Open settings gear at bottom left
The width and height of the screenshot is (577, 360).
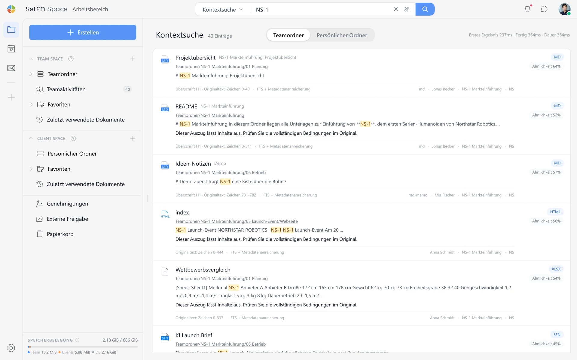pyautogui.click(x=11, y=348)
